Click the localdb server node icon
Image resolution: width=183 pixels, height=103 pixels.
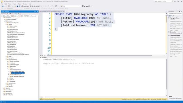3,16
